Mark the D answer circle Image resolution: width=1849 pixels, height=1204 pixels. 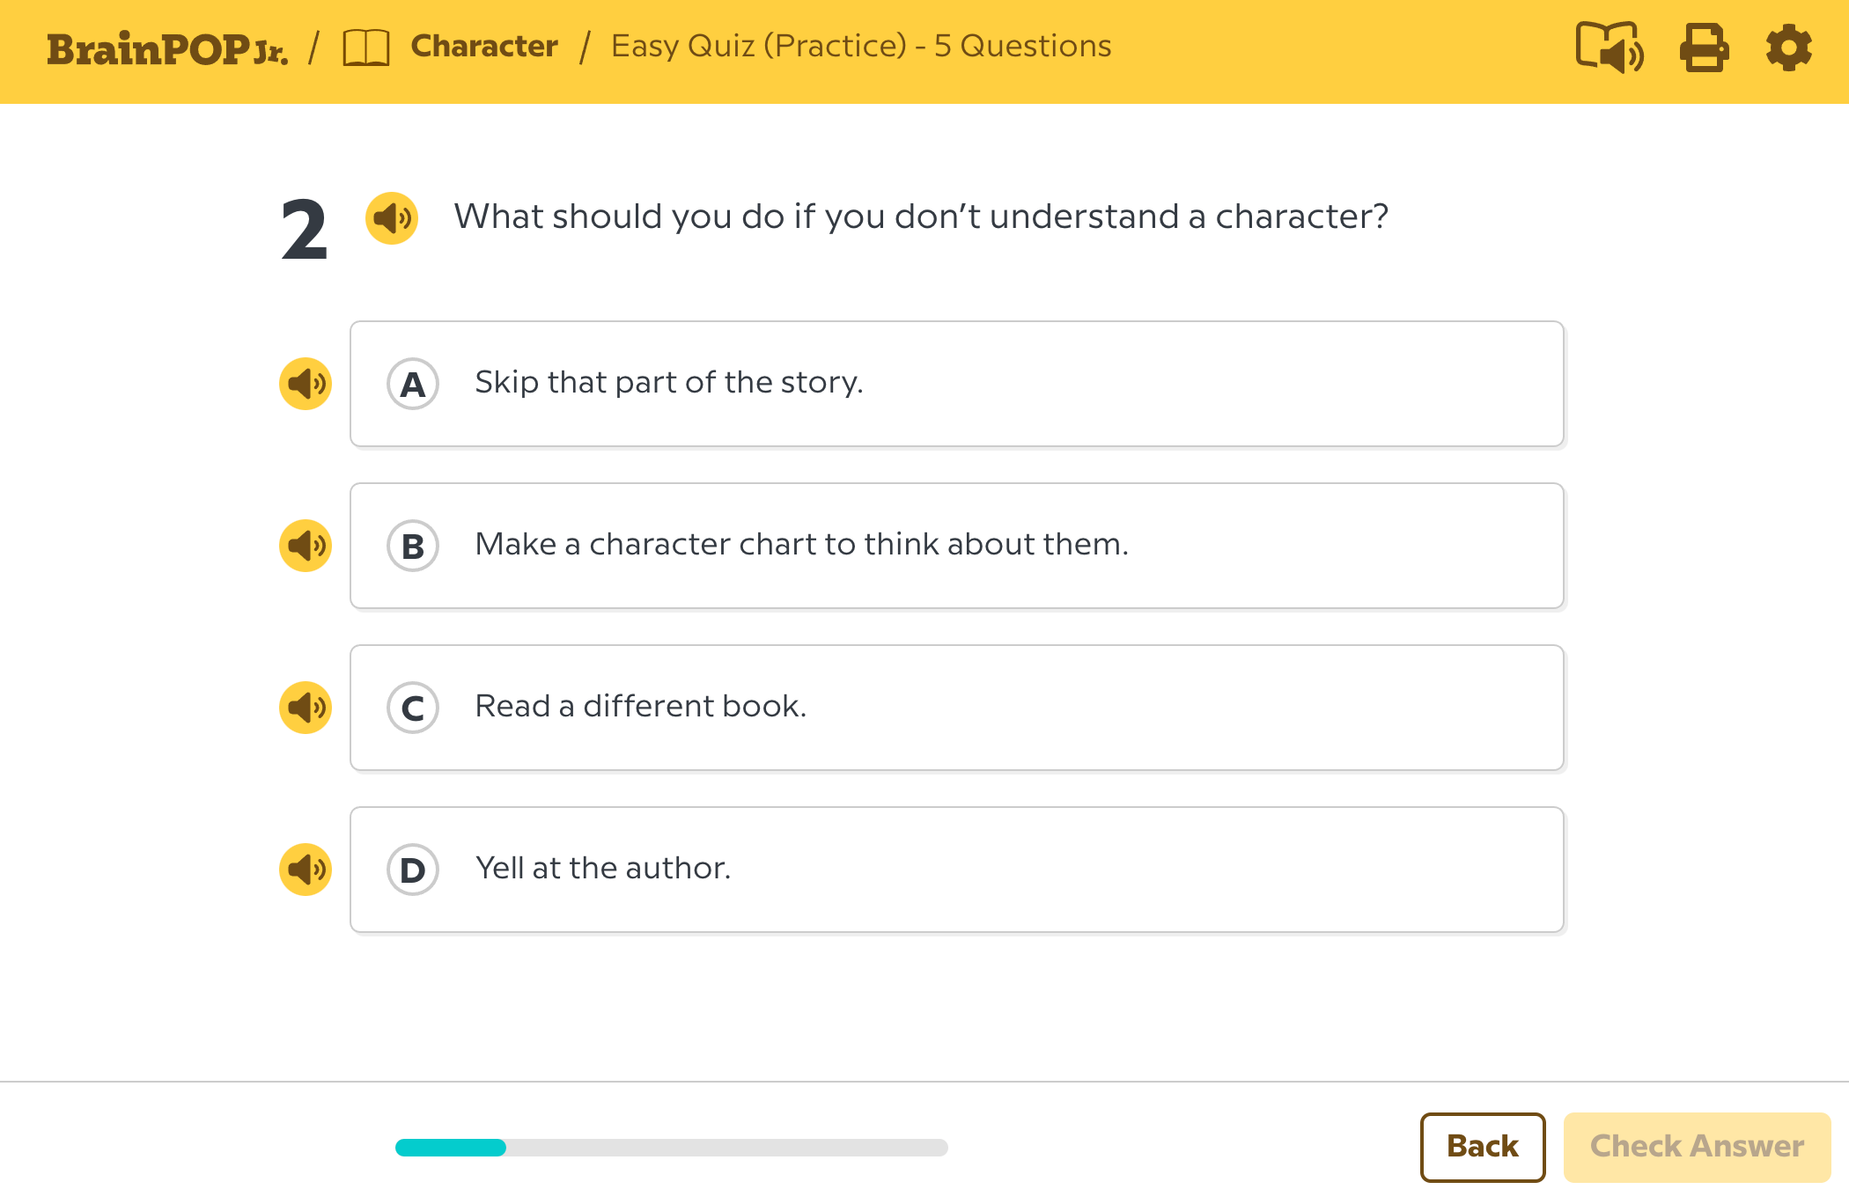point(413,870)
